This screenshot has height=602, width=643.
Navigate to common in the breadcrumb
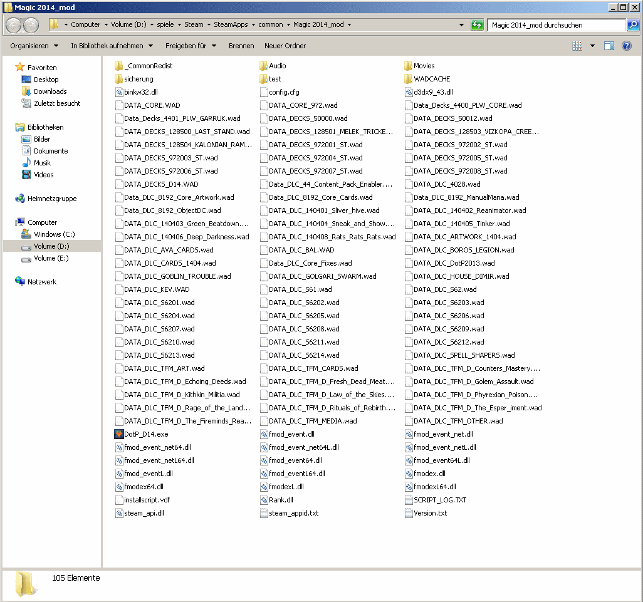click(271, 24)
